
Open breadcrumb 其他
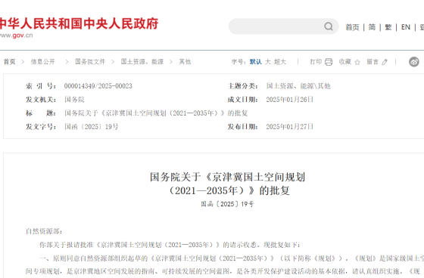click(x=185, y=62)
